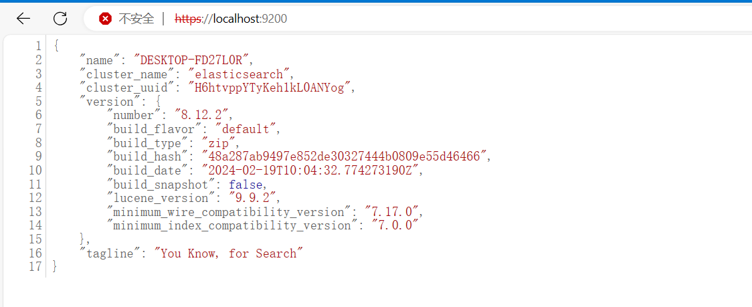Click the "You Know, for Search" tagline text
Viewport: 752px width, 307px height.
click(229, 253)
